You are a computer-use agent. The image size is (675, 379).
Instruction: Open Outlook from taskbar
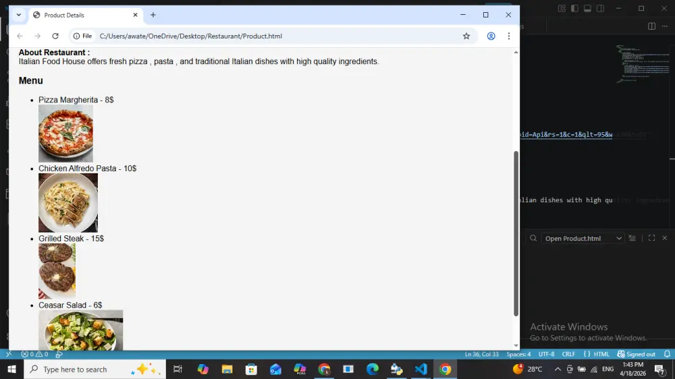point(275,369)
